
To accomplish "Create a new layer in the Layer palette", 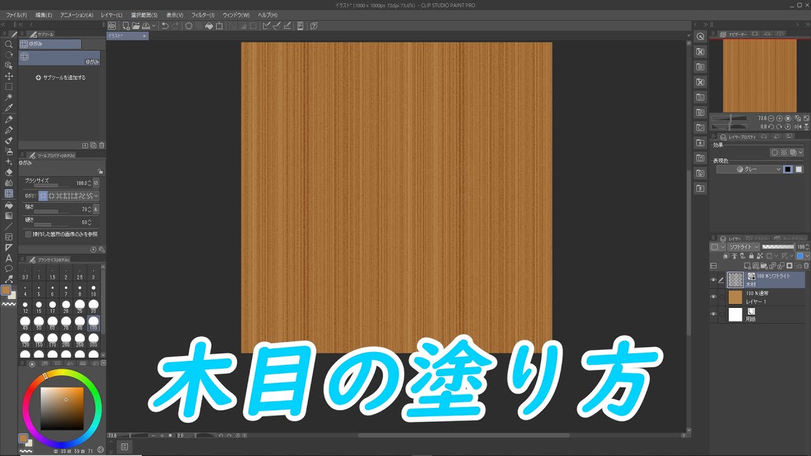I will [748, 265].
